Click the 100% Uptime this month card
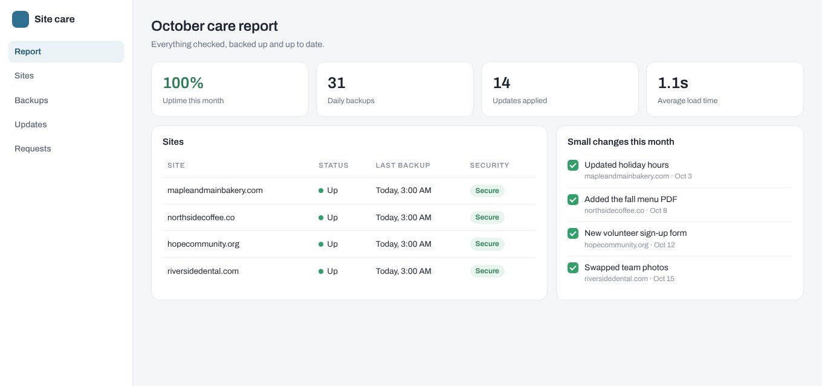Screen dimensions: 822x386 point(230,89)
